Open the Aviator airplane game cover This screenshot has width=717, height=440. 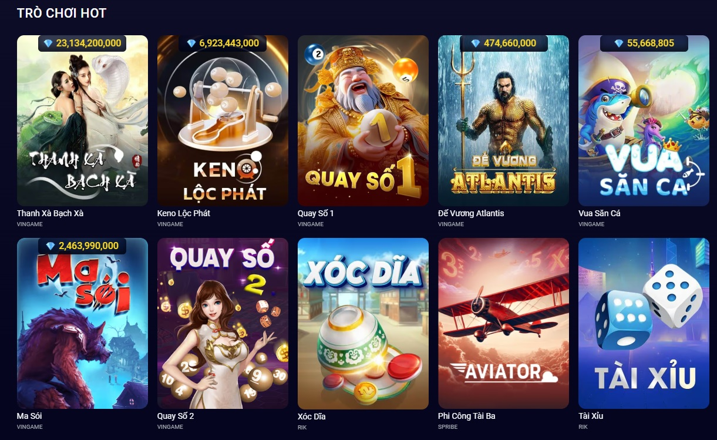click(503, 323)
